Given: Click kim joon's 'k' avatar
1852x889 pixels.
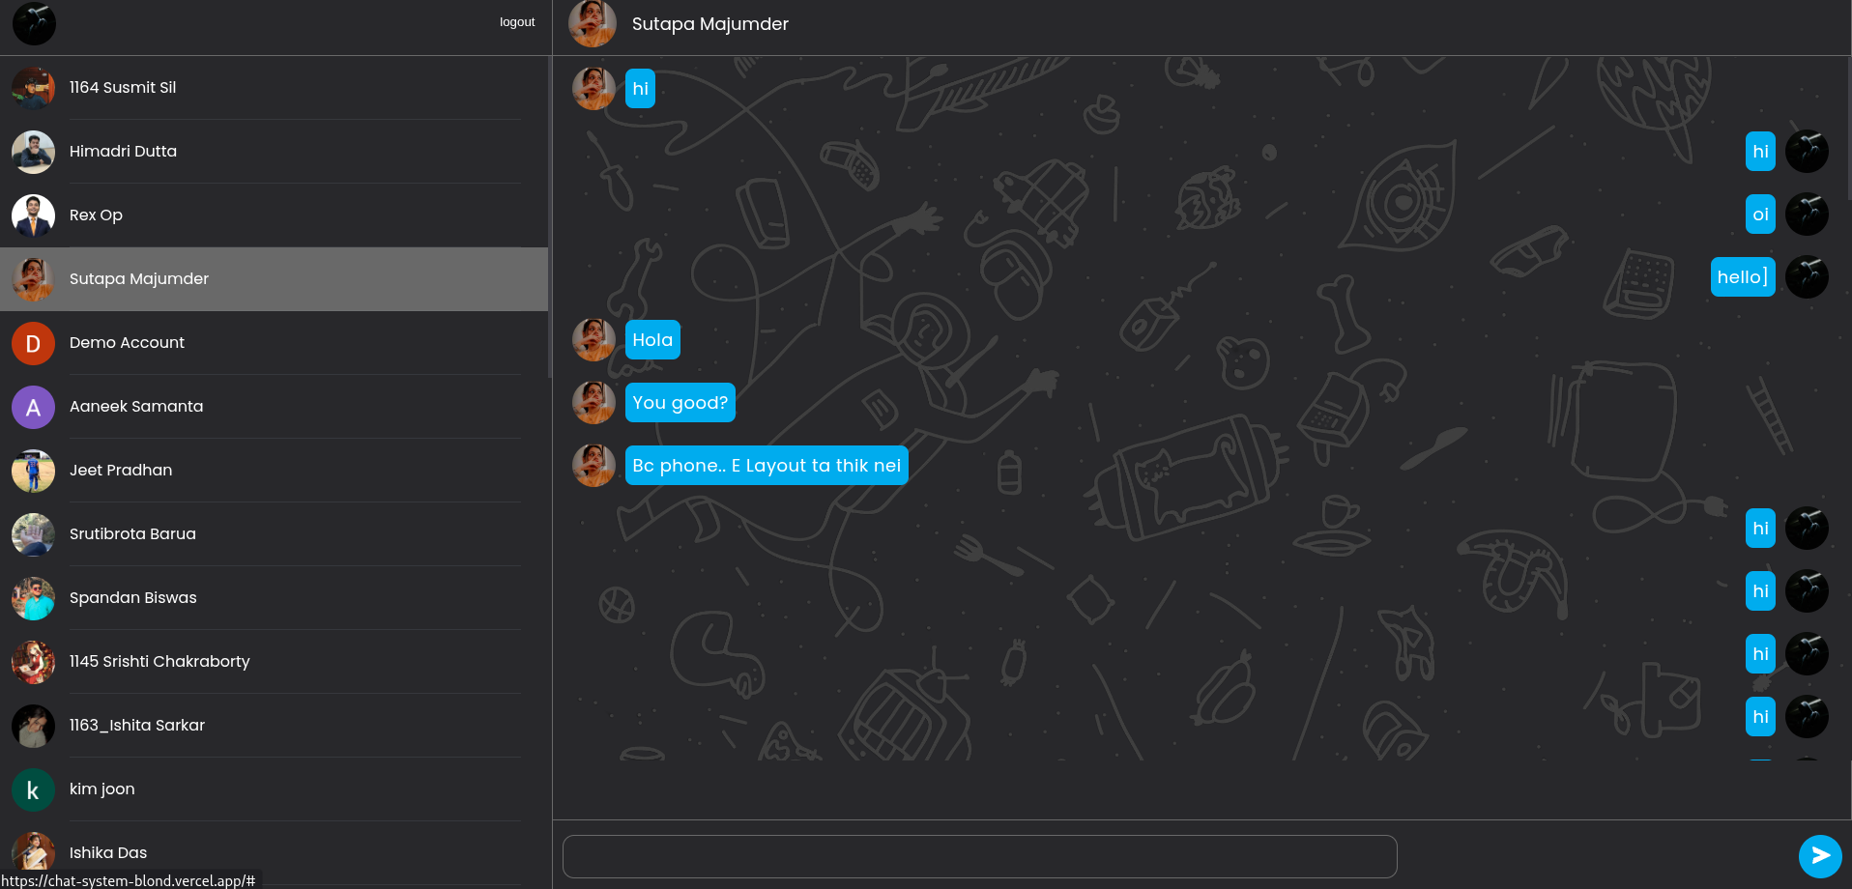Looking at the screenshot, I should [x=33, y=789].
